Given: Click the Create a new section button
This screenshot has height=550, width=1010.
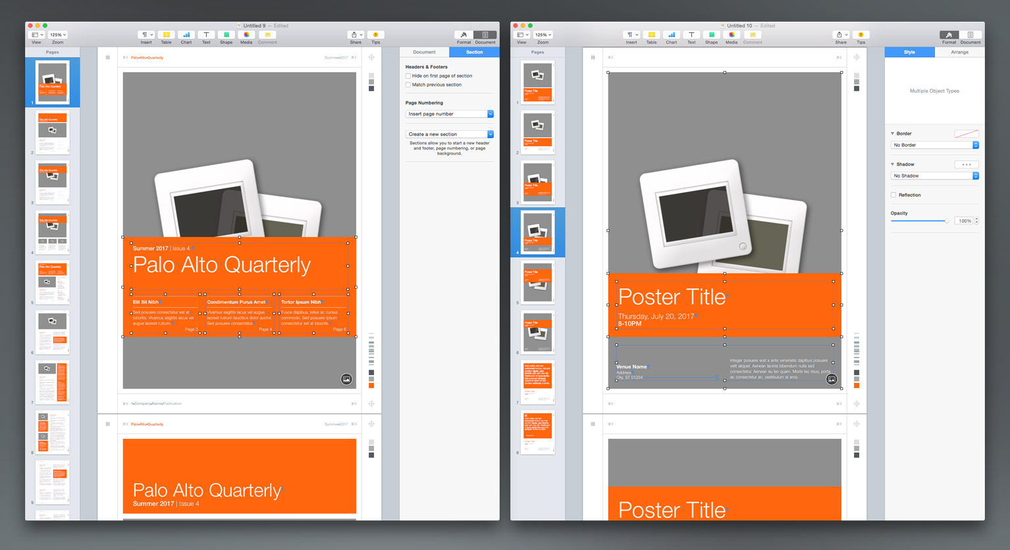Looking at the screenshot, I should point(449,134).
